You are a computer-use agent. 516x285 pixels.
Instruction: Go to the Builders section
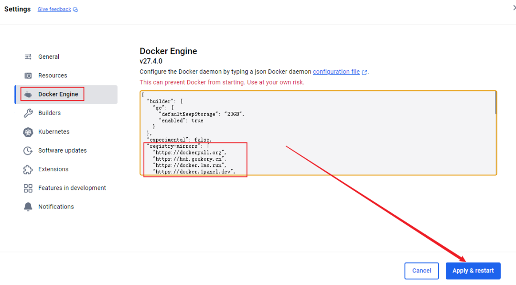[66, 113]
